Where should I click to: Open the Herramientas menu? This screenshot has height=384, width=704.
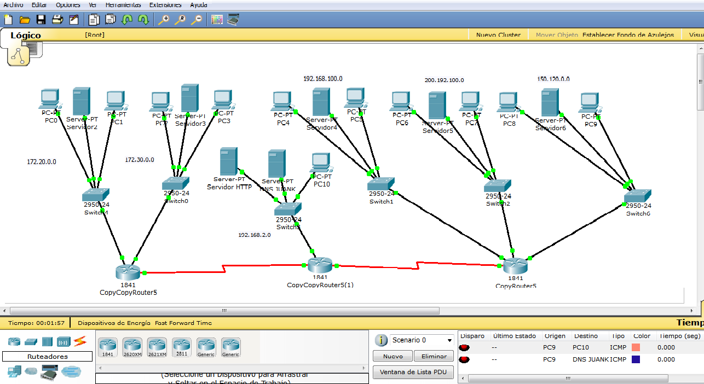point(123,4)
